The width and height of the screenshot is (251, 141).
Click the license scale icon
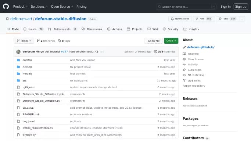tap(184, 59)
